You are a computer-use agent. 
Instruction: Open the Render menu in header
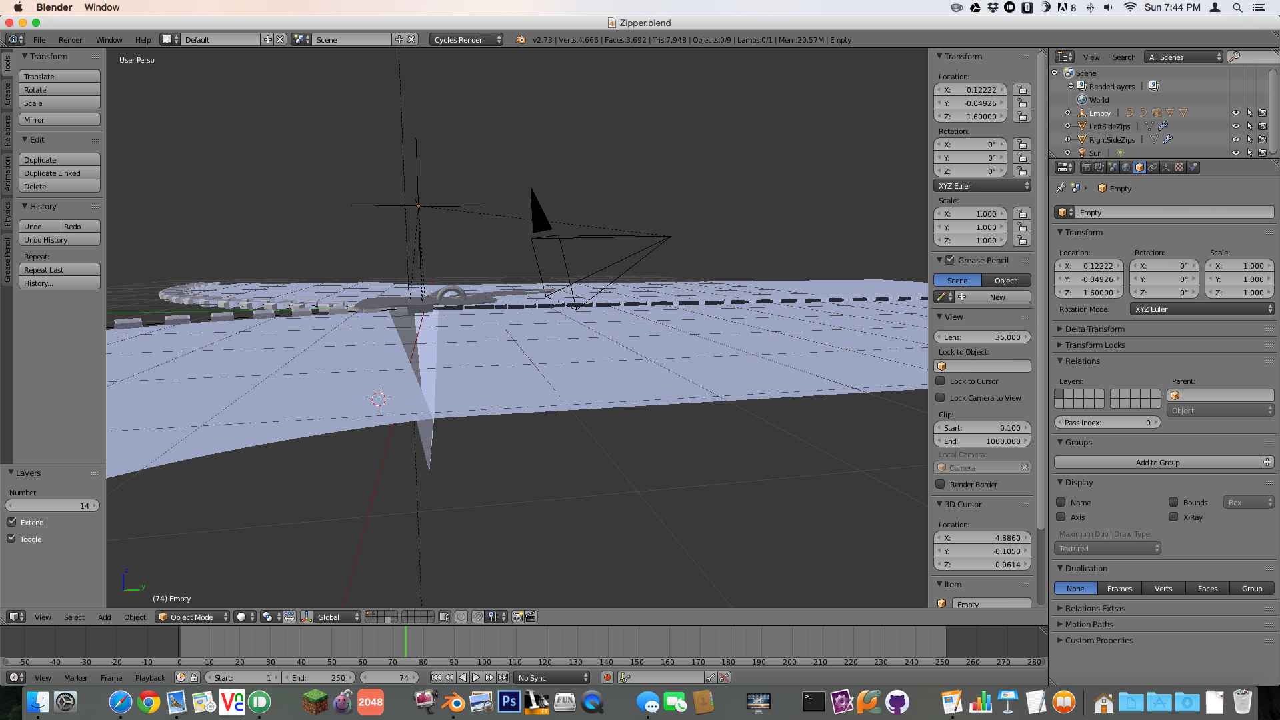pos(70,40)
